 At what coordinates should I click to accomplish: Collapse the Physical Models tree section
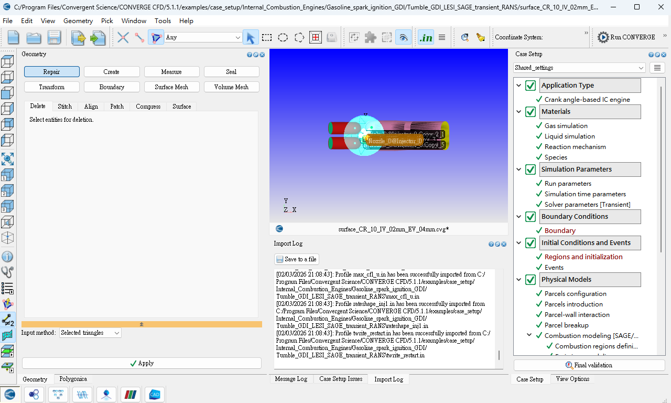point(519,280)
